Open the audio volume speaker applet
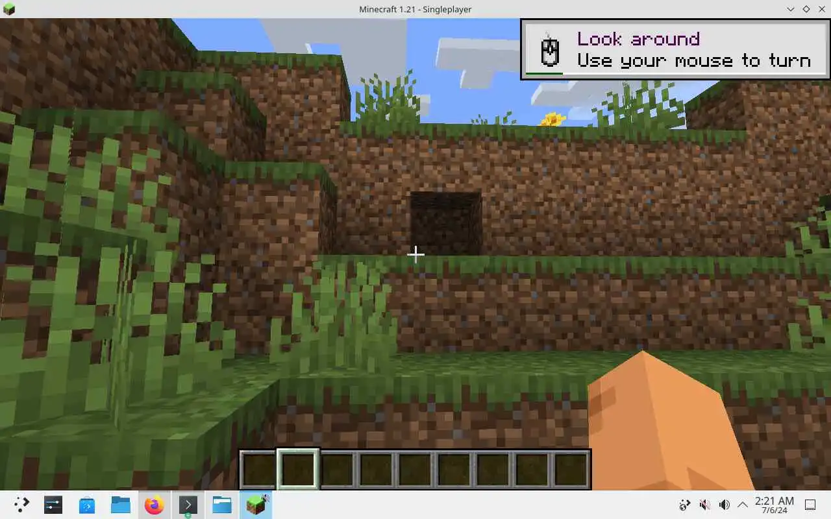 [x=725, y=505]
